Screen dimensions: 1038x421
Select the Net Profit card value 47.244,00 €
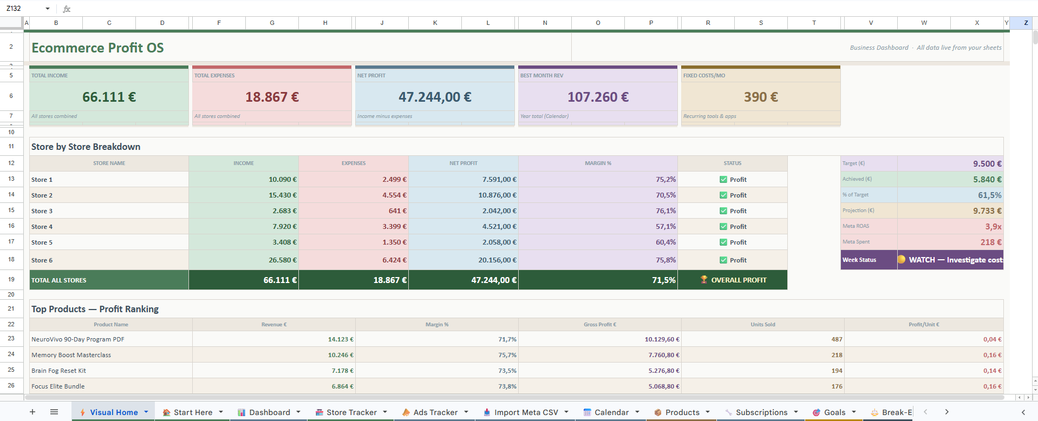click(x=435, y=97)
